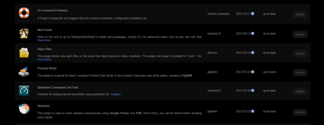Remove the Nerd Tools plugin
324x125 pixels.
pos(300,34)
